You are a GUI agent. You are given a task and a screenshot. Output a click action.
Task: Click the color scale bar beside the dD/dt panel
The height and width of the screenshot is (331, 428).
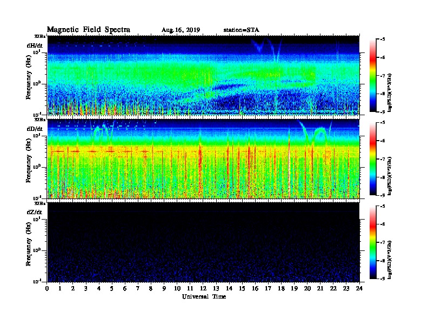(x=373, y=158)
